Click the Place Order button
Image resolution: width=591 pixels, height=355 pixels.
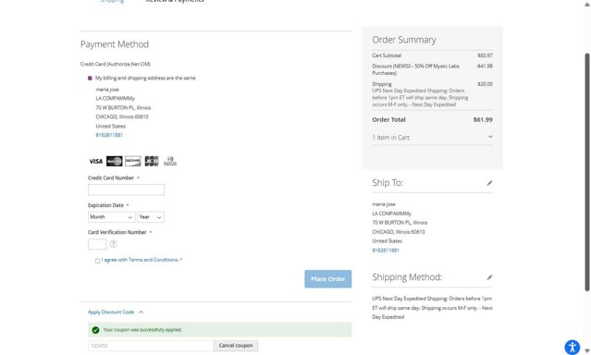click(x=328, y=279)
